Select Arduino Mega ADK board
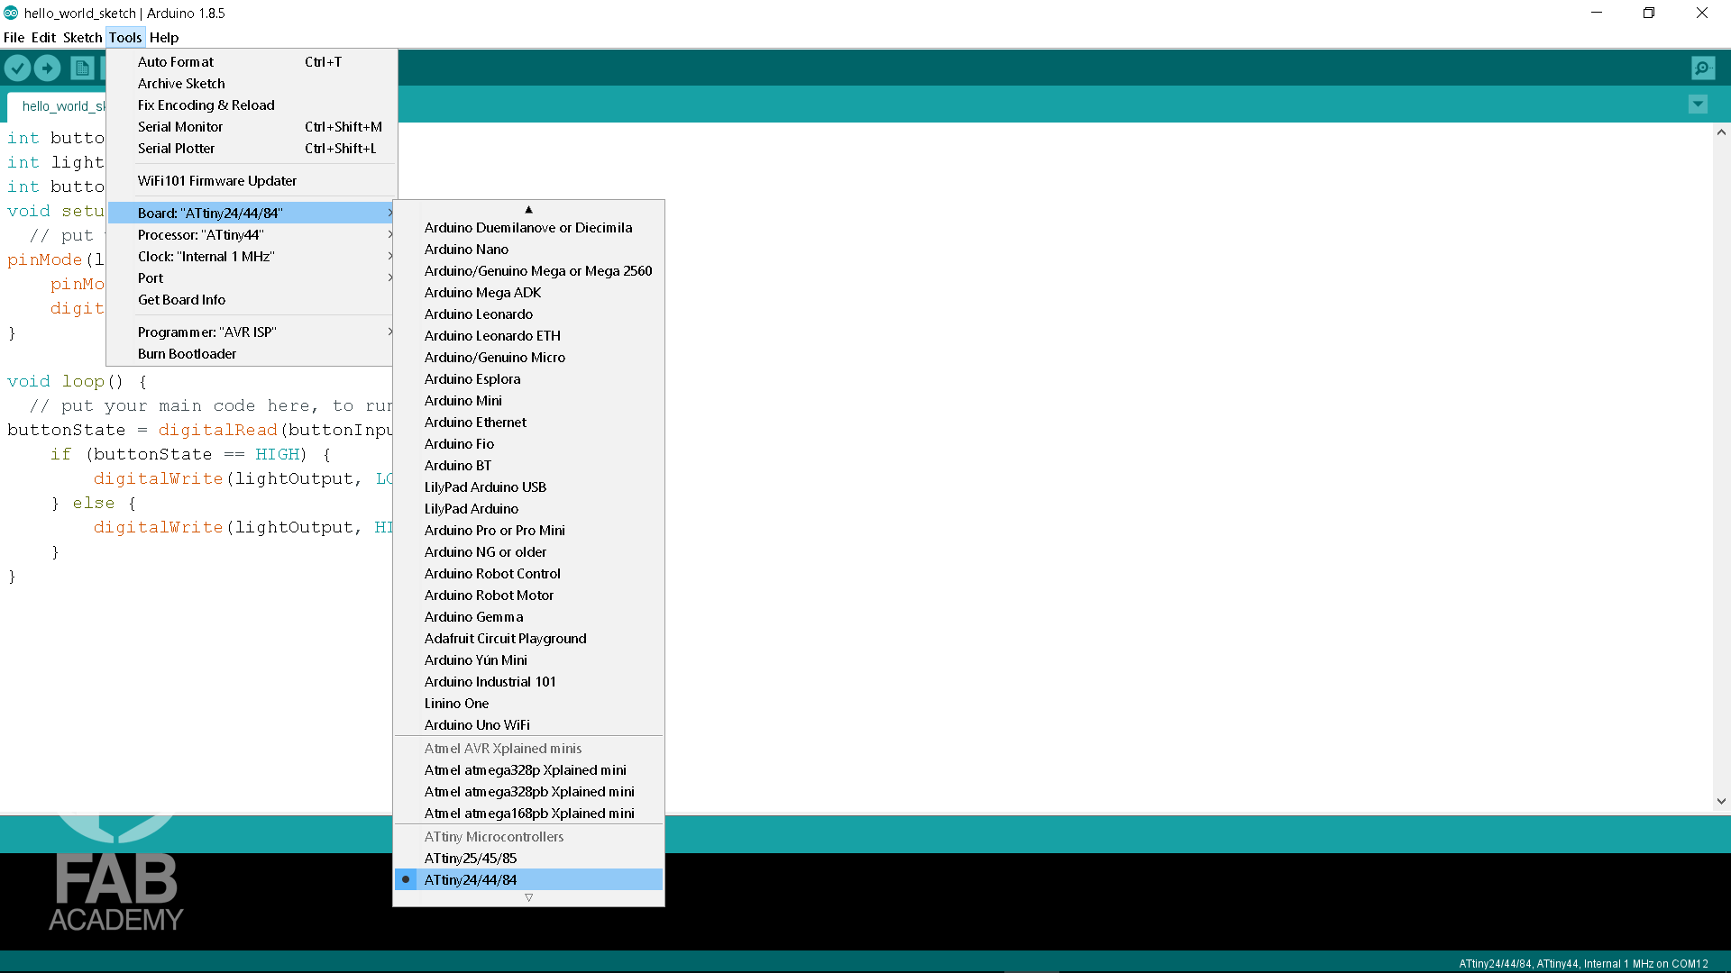Viewport: 1731px width, 973px height. pyautogui.click(x=528, y=293)
